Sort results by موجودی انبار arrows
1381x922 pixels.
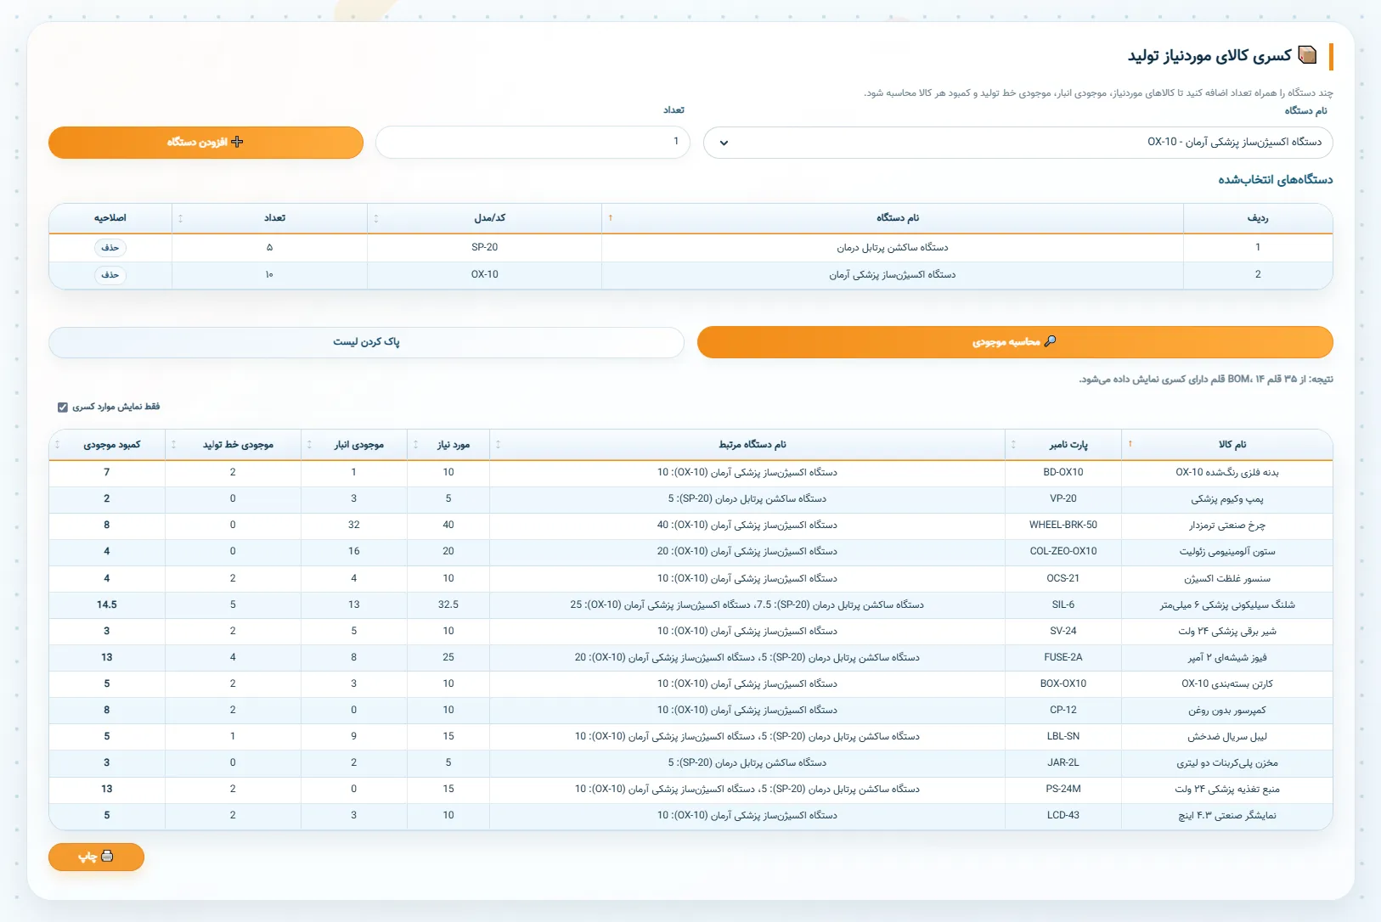click(309, 444)
